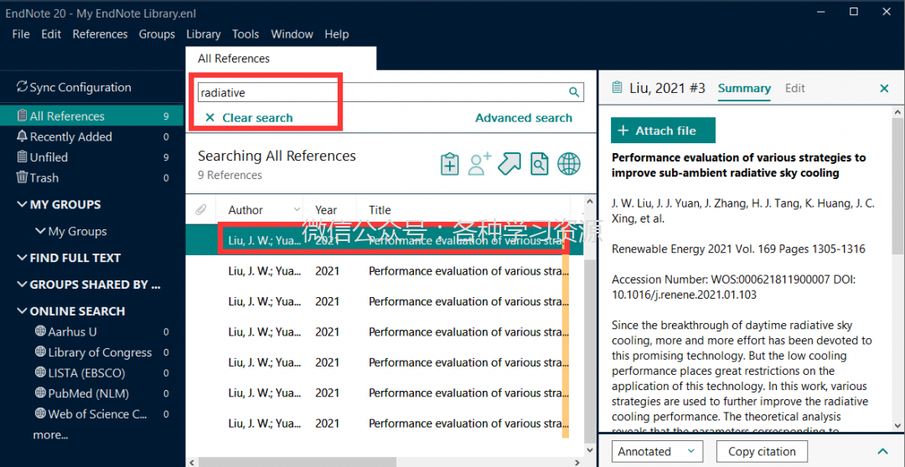Click the LISTA (EBSCO) globe icon

[40, 372]
